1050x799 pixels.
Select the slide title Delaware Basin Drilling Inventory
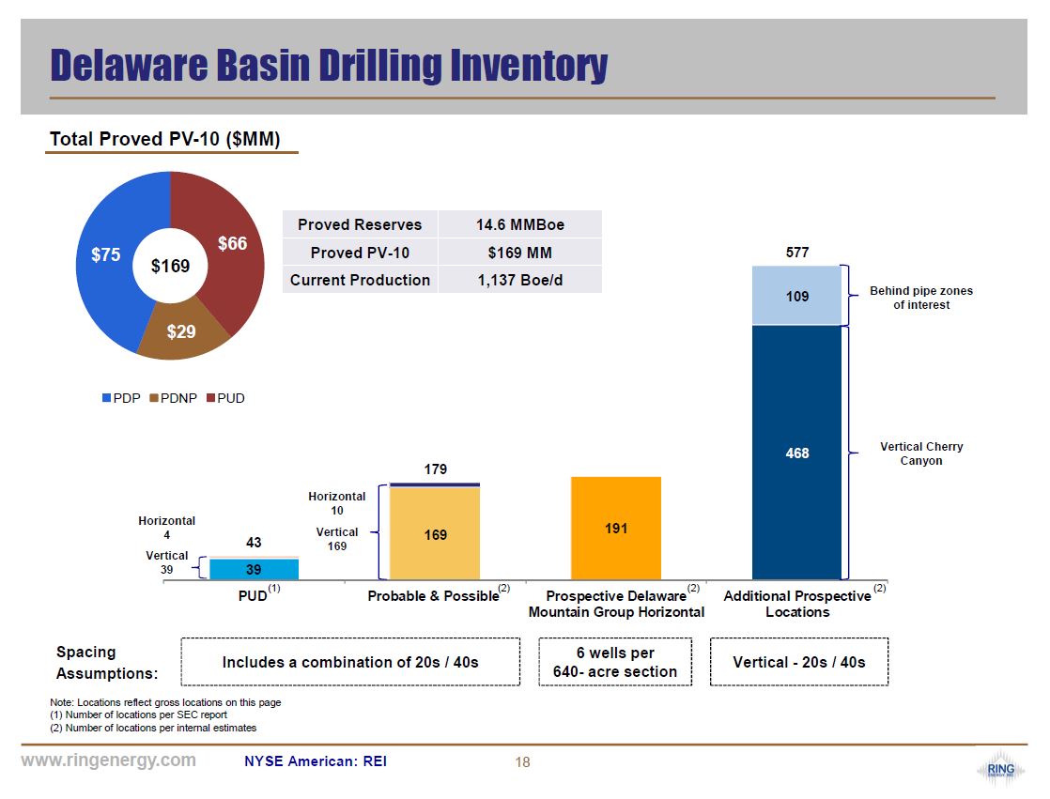click(329, 66)
